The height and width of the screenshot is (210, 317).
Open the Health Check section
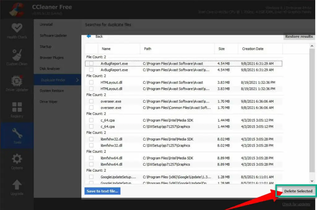click(x=17, y=31)
